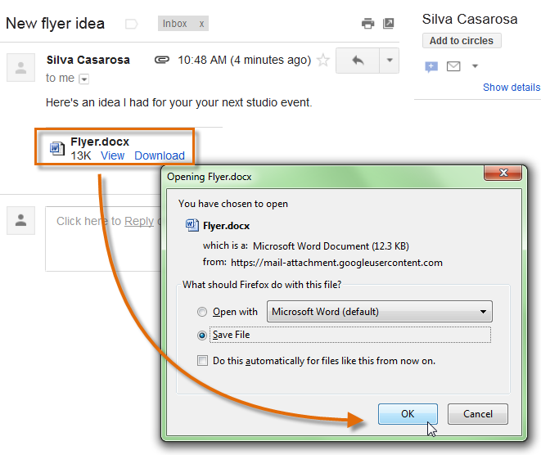
Task: Reply using the arrow button
Action: coord(358,61)
